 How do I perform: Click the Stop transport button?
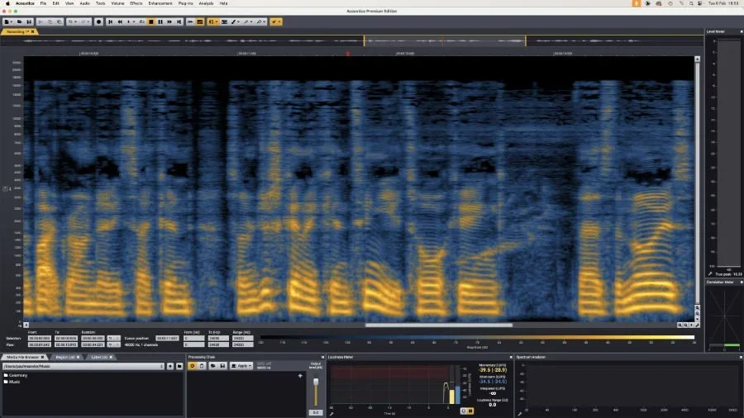[x=151, y=21]
